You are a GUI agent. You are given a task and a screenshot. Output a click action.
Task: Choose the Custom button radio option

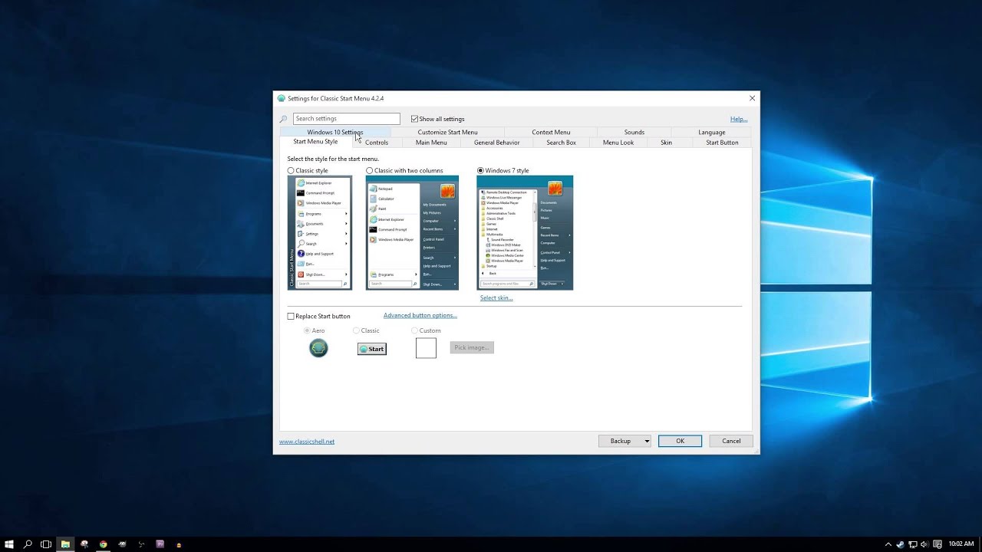pos(414,330)
